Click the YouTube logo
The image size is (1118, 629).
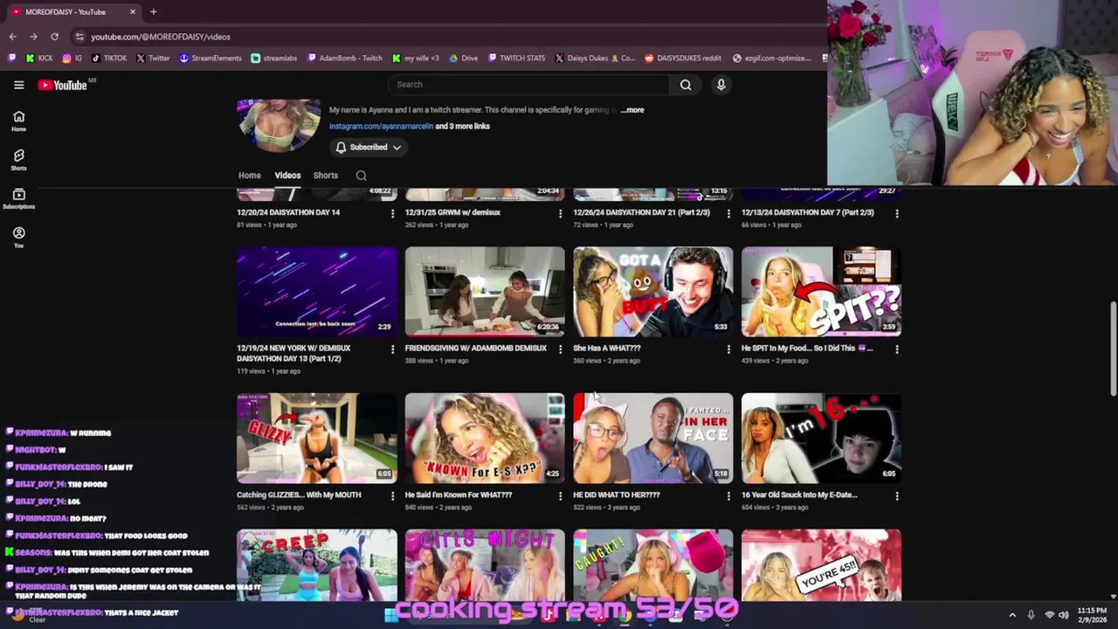point(63,85)
